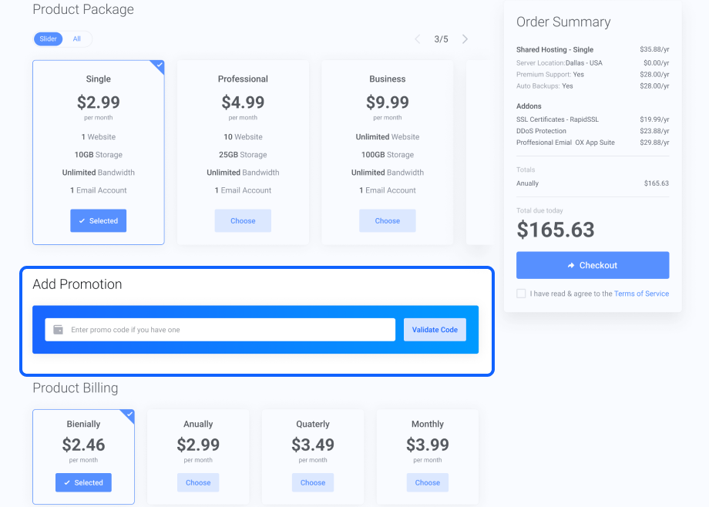Click Validate Code button
This screenshot has height=507, width=709.
435,330
